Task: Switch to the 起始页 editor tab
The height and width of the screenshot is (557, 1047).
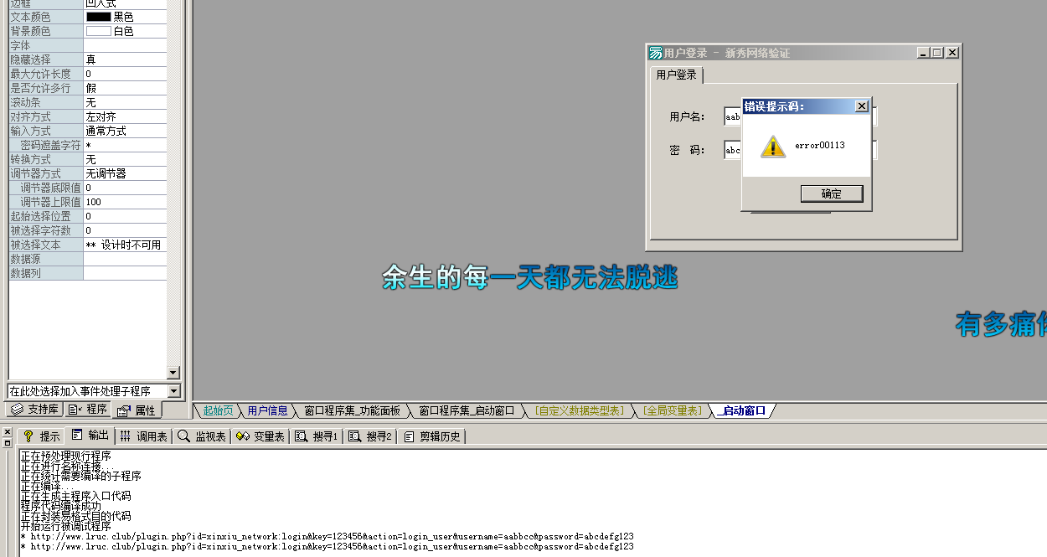Action: pyautogui.click(x=218, y=410)
